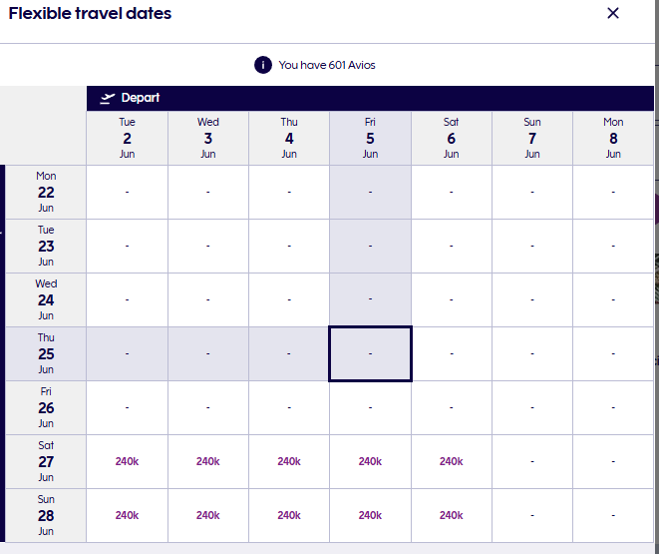Select Sun 28 Jun return row header
The height and width of the screenshot is (554, 659).
click(46, 515)
